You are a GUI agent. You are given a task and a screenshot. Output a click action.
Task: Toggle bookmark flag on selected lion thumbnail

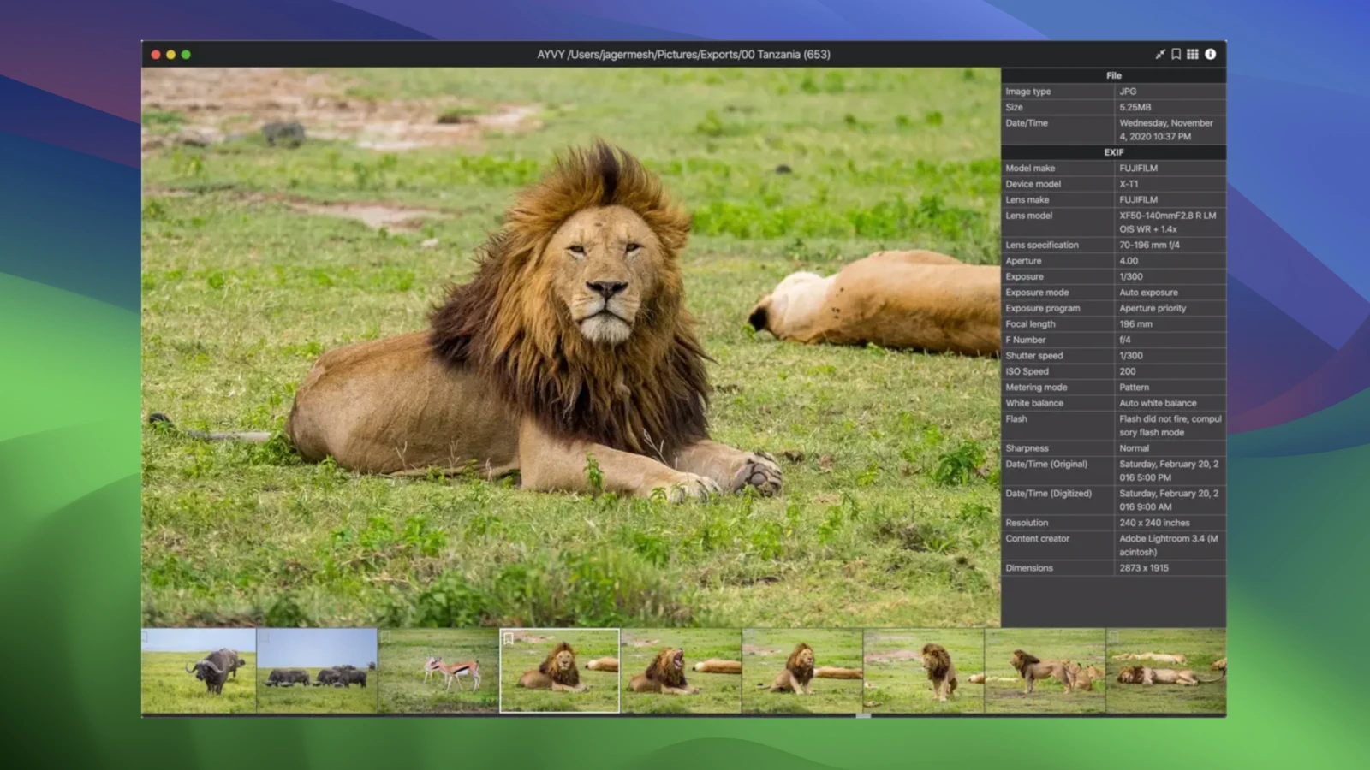tap(509, 638)
